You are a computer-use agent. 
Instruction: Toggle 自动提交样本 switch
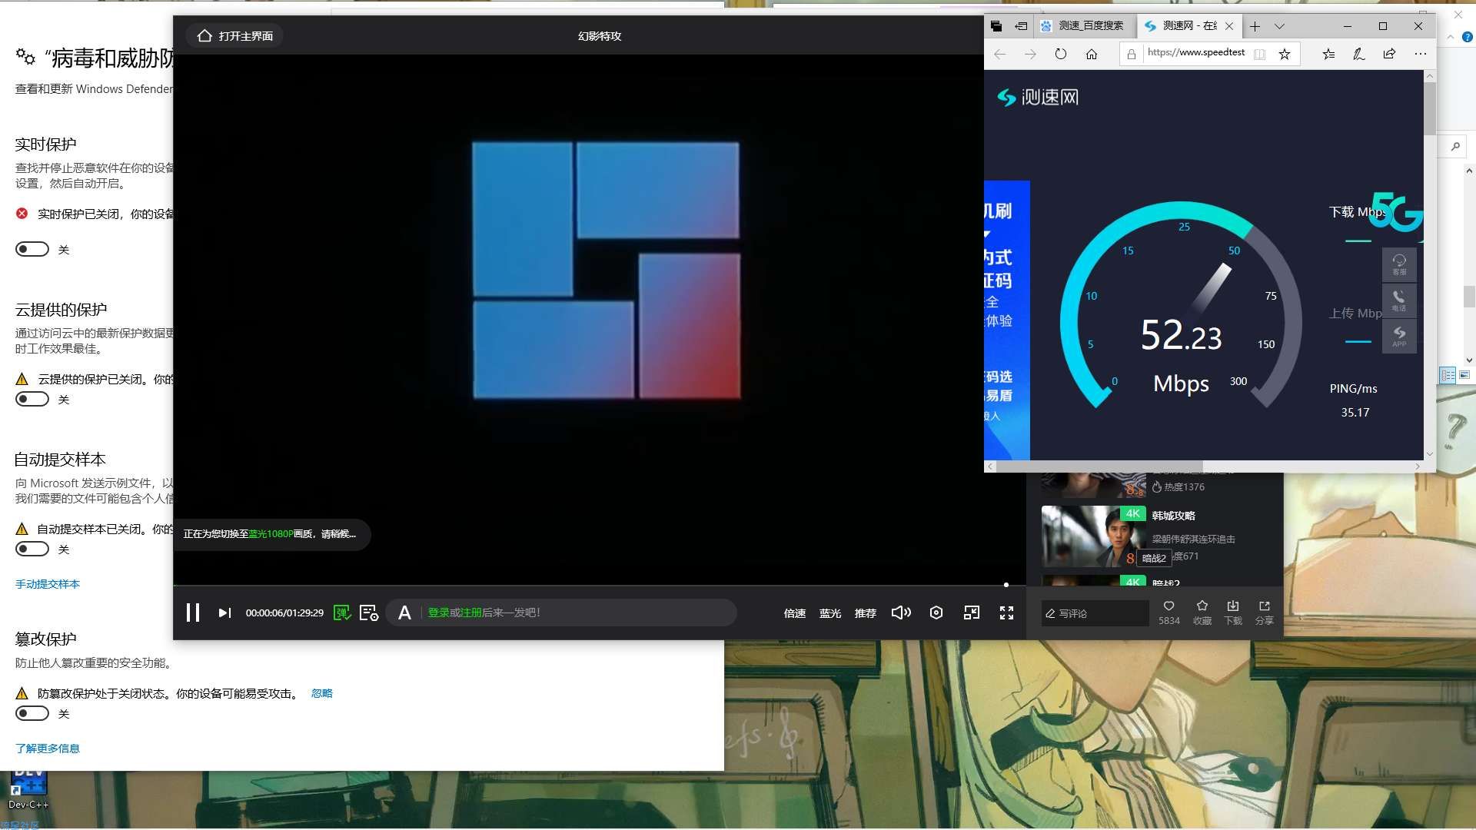tap(32, 549)
